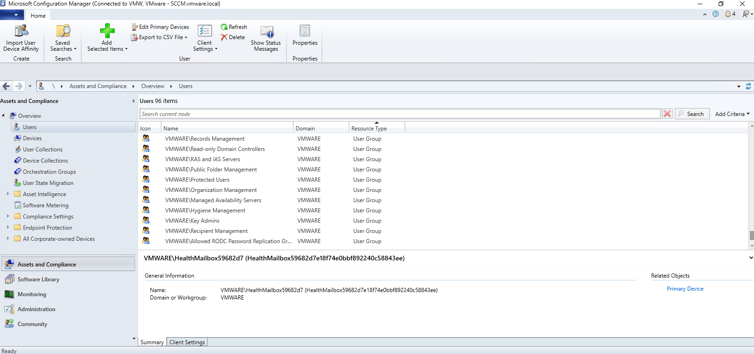Image resolution: width=754 pixels, height=354 pixels.
Task: Open the Properties ribbon icon
Action: [305, 31]
